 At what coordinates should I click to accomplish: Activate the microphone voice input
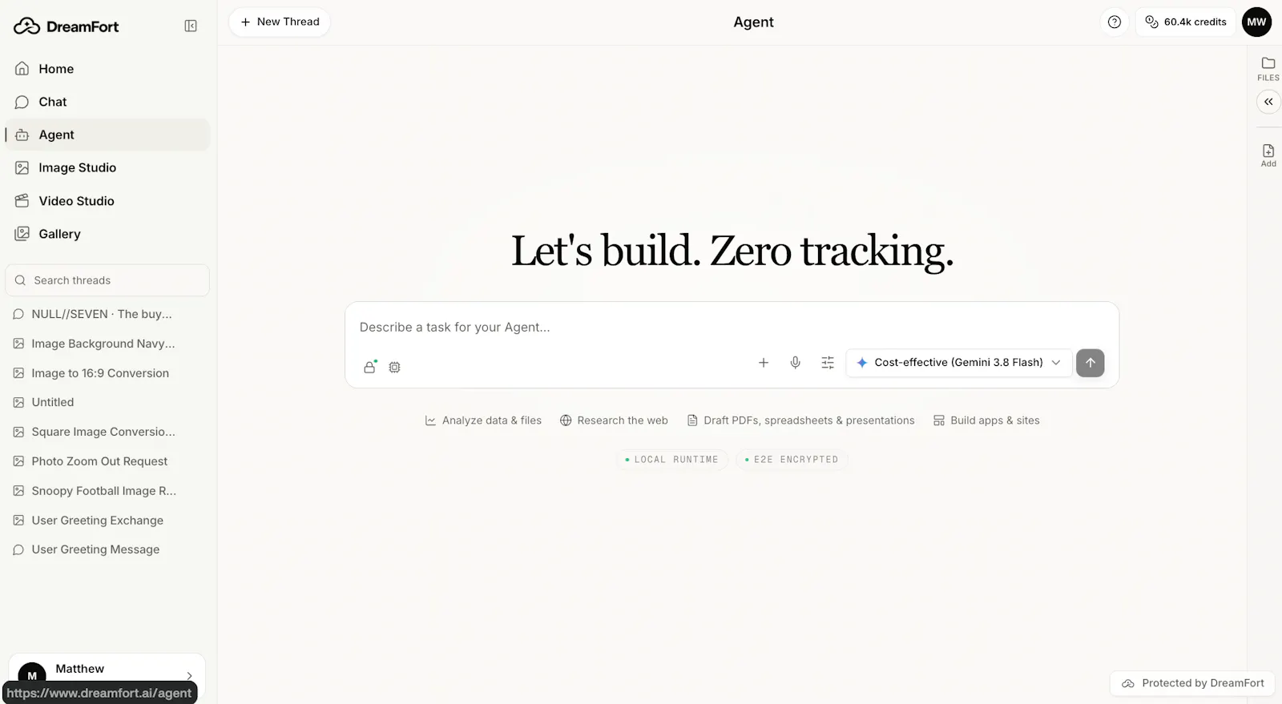tap(795, 363)
